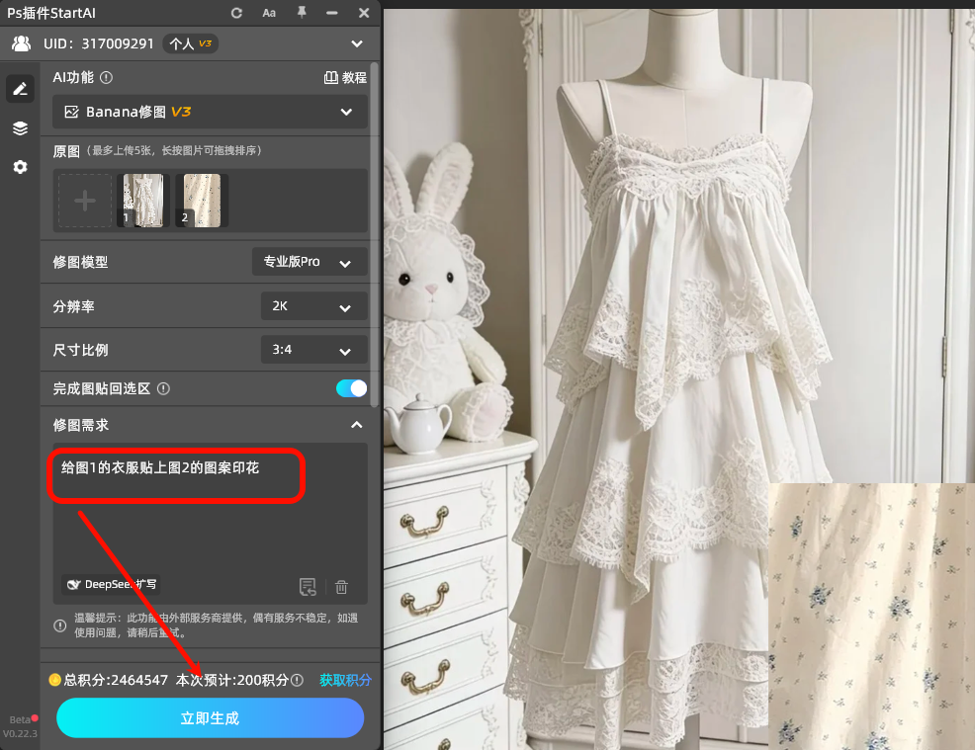
Task: Select image thumbnail 2 in 原图
Action: 200,200
